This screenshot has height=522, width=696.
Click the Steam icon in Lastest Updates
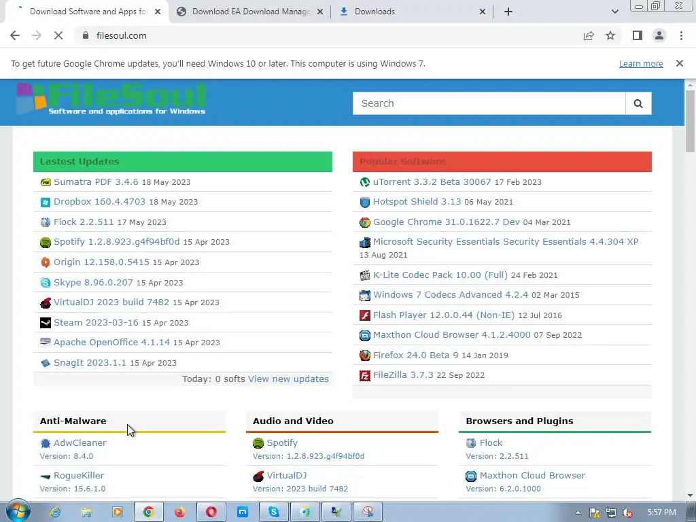[x=46, y=323]
